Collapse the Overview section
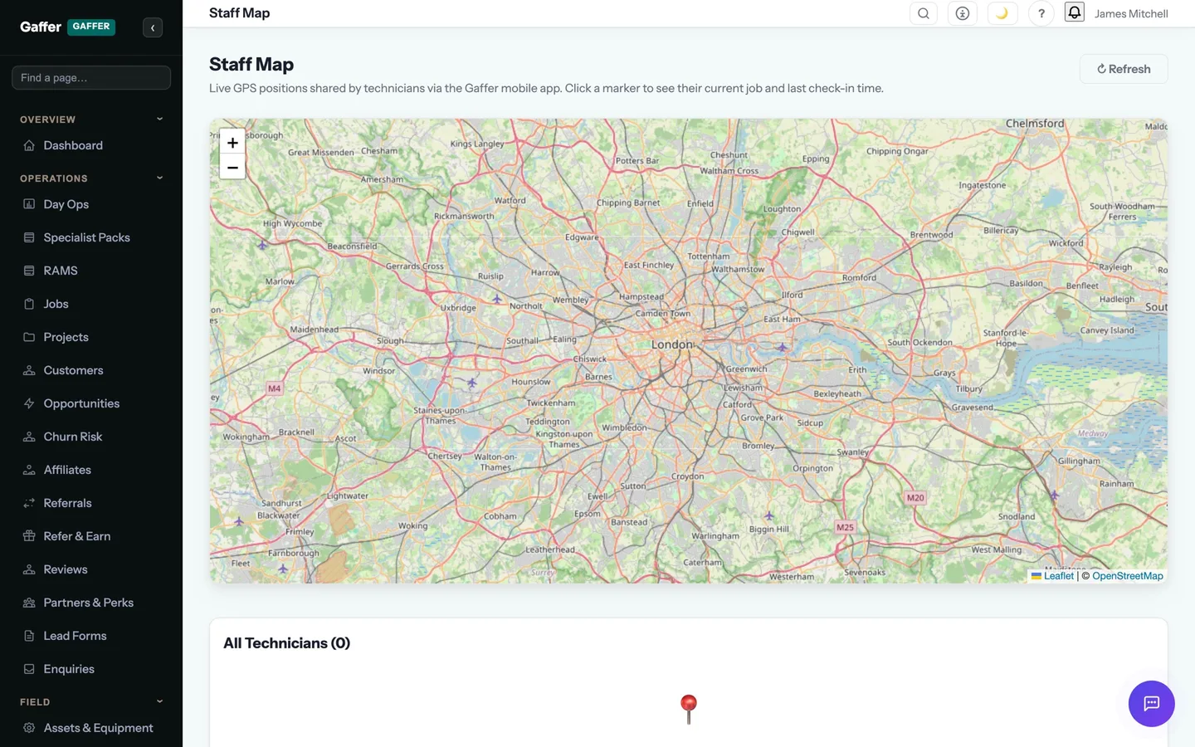 coord(91,120)
